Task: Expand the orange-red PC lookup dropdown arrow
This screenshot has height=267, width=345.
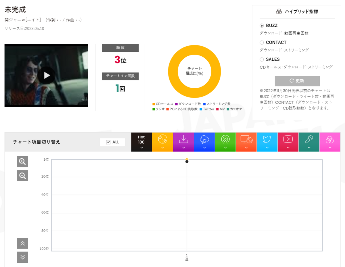Action: pos(246,148)
